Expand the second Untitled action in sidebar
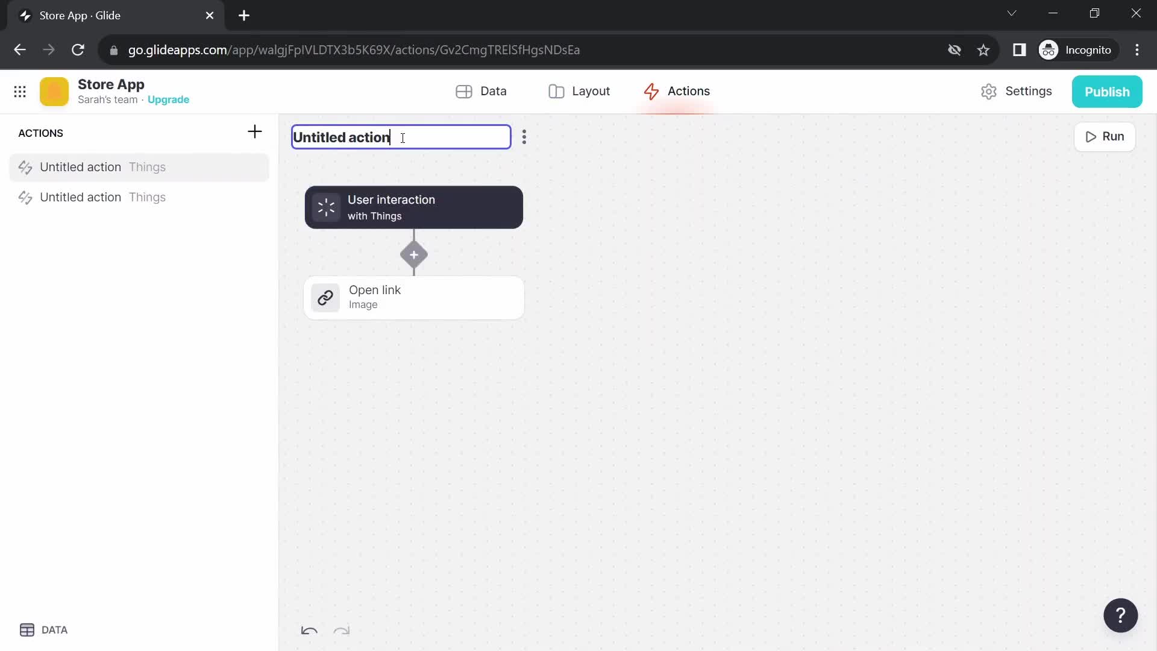The image size is (1157, 651). pos(80,197)
